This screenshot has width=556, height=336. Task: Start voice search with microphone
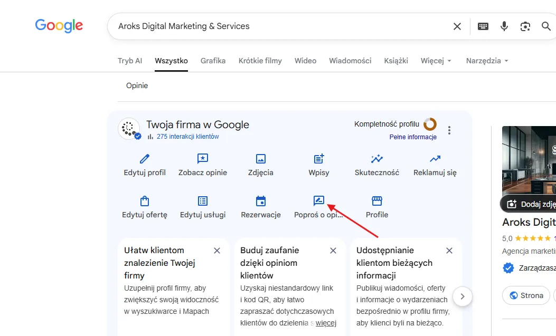504,26
